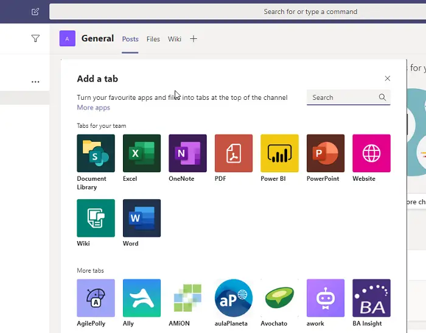
Task: Choose the Word app tile
Action: 142,218
